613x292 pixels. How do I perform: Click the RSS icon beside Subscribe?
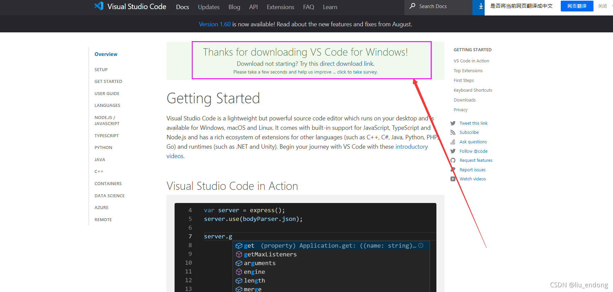[x=453, y=133]
